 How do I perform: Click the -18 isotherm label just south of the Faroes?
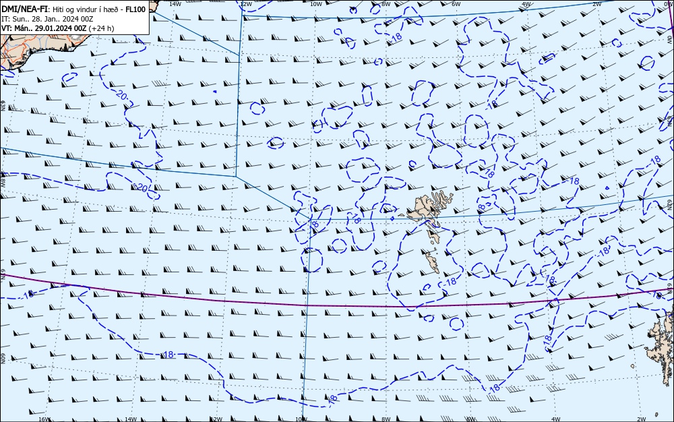(449, 282)
